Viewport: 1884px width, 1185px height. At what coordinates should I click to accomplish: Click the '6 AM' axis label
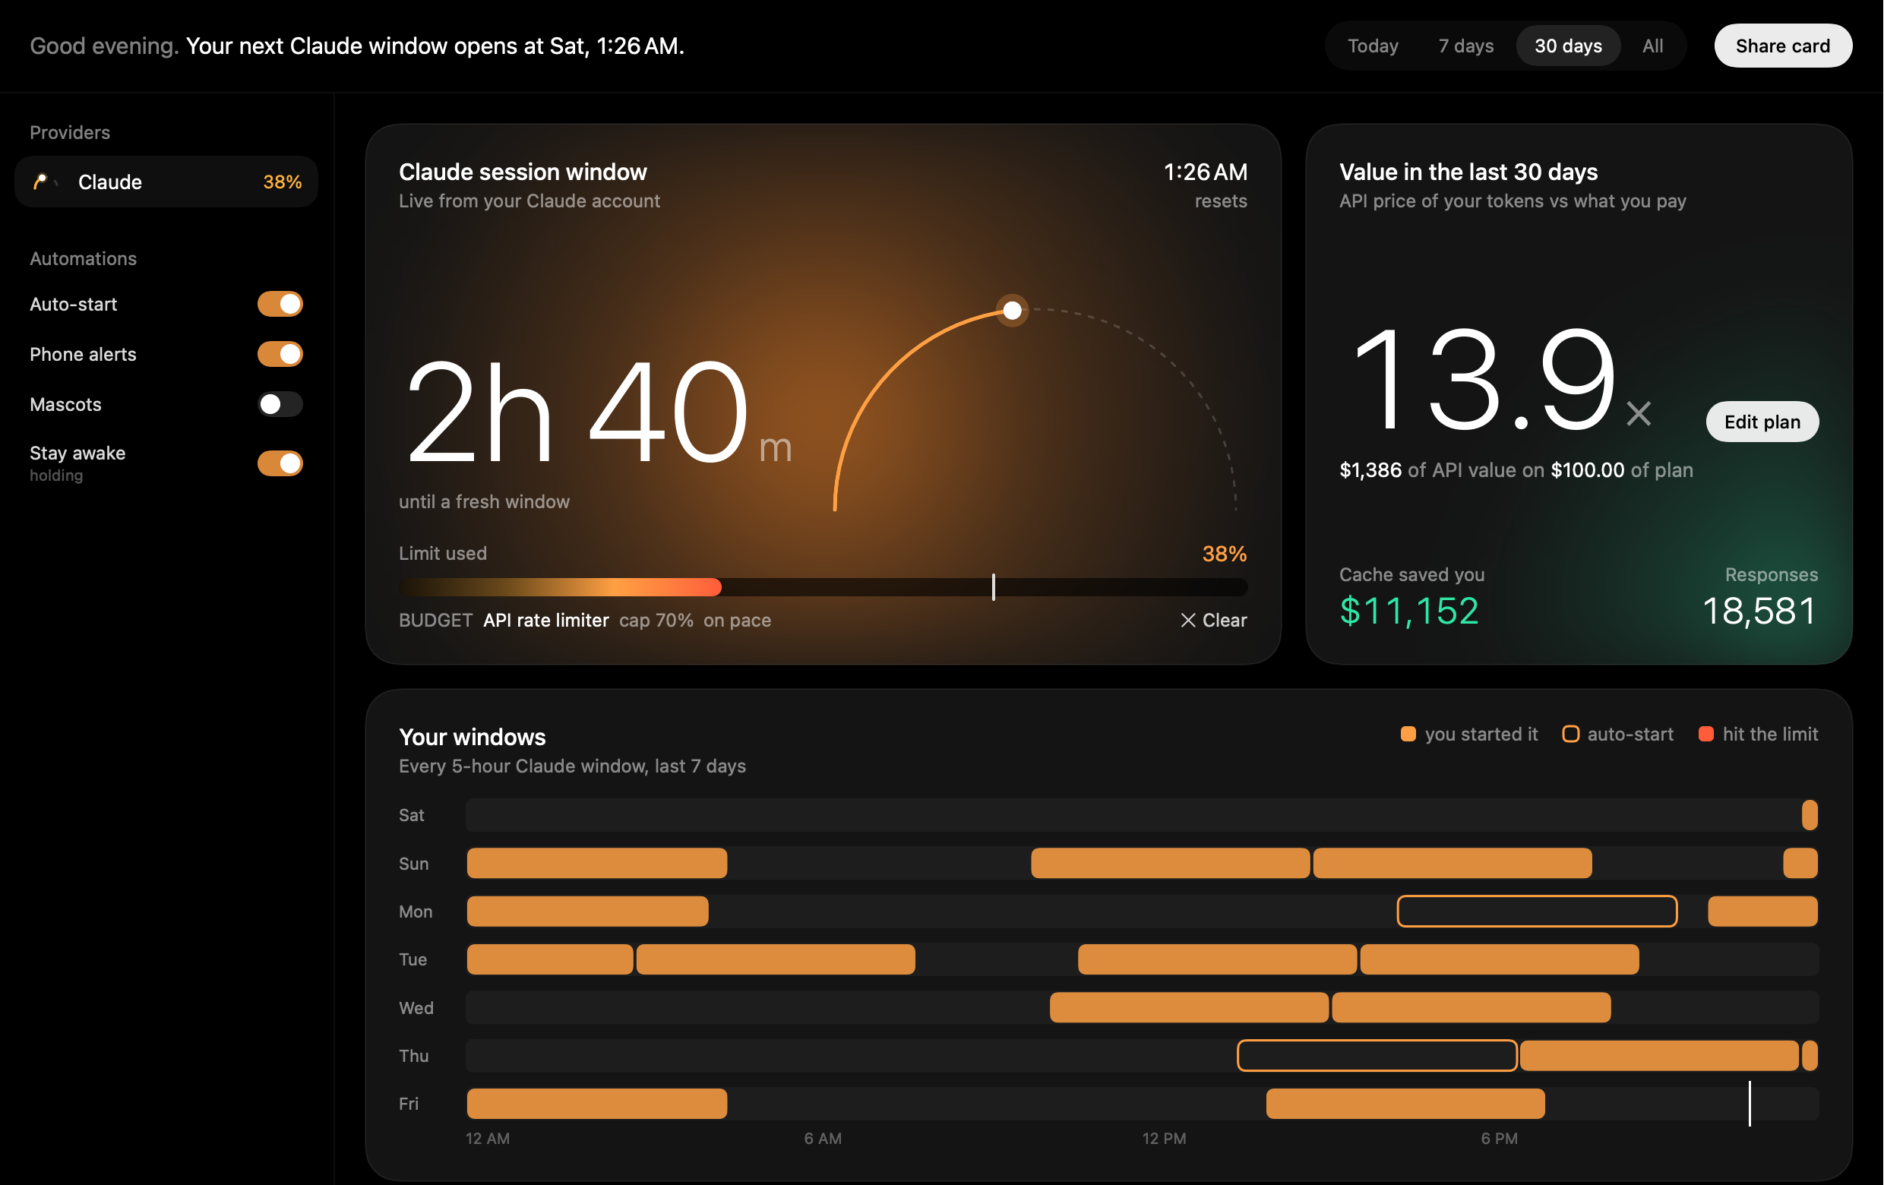click(822, 1139)
